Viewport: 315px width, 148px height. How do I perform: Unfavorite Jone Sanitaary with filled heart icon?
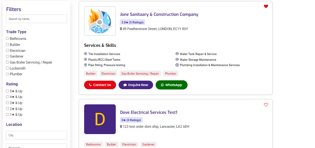coord(266,6)
